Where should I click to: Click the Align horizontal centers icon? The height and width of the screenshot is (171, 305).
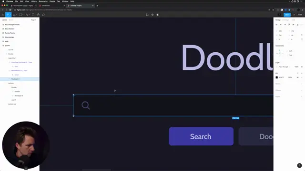281,25
